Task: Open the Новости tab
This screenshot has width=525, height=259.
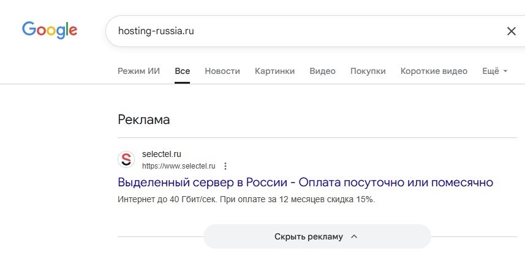Action: 222,71
